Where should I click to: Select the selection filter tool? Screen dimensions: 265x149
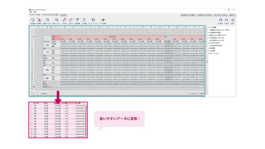tap(47, 20)
